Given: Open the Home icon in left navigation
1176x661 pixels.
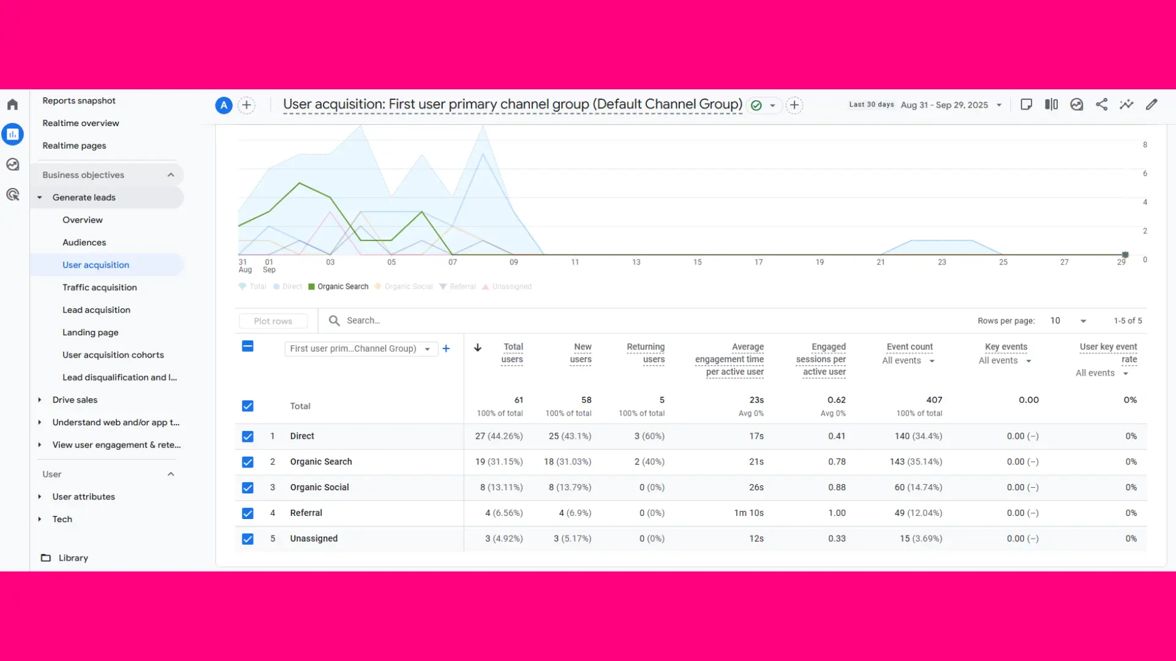Looking at the screenshot, I should (x=12, y=104).
